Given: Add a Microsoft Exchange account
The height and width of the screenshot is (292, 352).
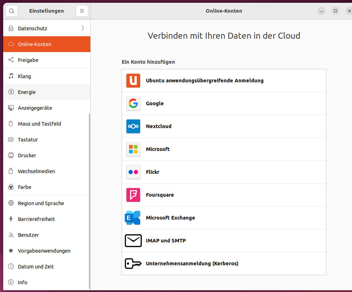Looking at the screenshot, I should click(x=224, y=218).
